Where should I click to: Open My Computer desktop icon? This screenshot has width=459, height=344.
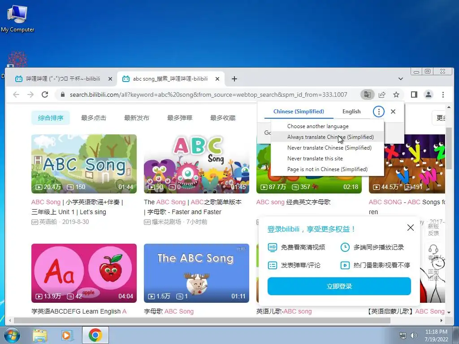(x=17, y=18)
